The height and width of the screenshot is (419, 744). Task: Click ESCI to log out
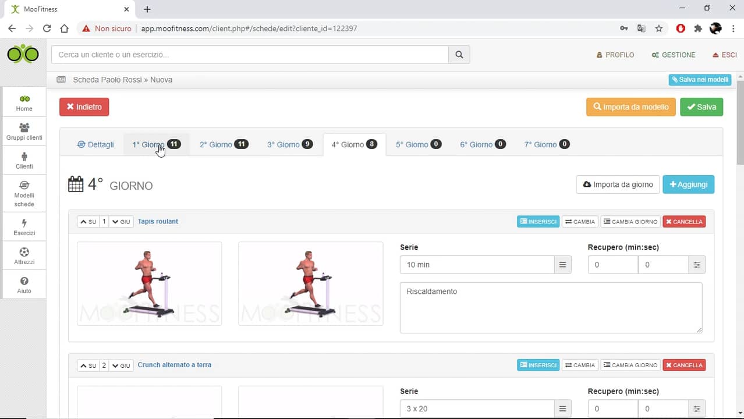pyautogui.click(x=725, y=55)
